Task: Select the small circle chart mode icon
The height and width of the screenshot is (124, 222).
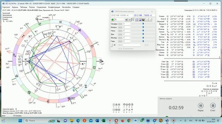Action: click(129, 20)
